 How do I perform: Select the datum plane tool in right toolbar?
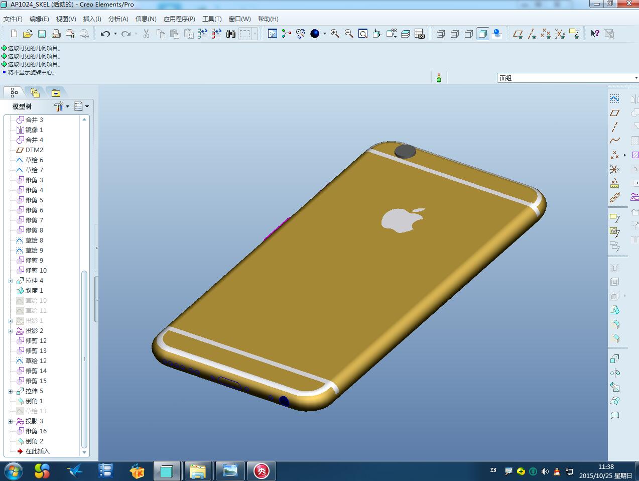click(x=614, y=113)
